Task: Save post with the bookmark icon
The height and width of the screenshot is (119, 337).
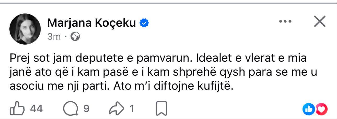Action: [161, 109]
